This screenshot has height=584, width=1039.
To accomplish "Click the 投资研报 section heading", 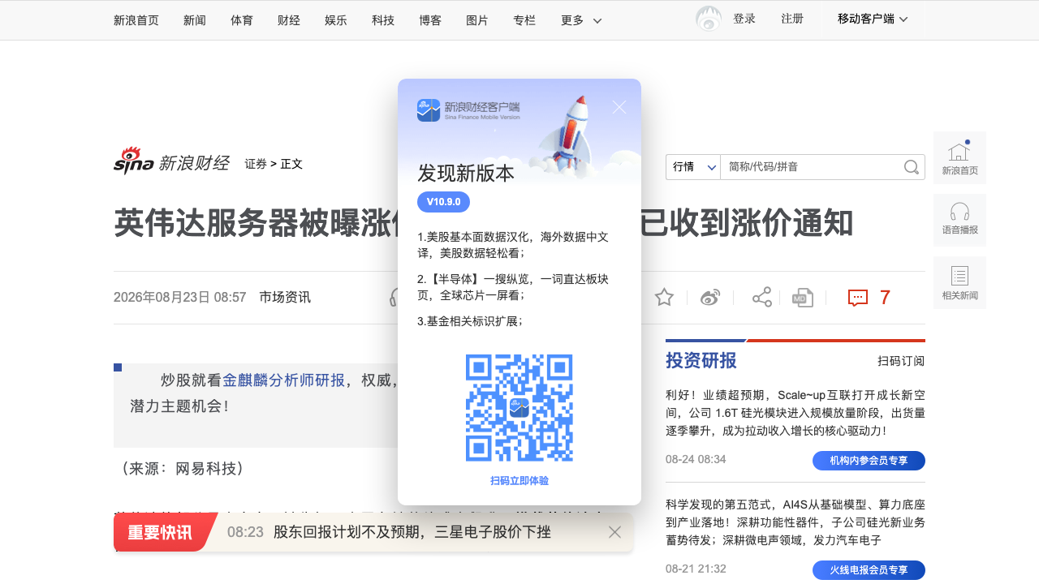I will (x=701, y=360).
